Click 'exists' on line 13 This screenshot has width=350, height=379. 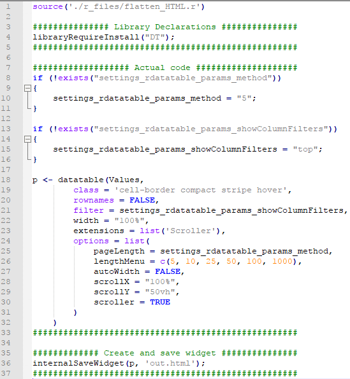73,129
